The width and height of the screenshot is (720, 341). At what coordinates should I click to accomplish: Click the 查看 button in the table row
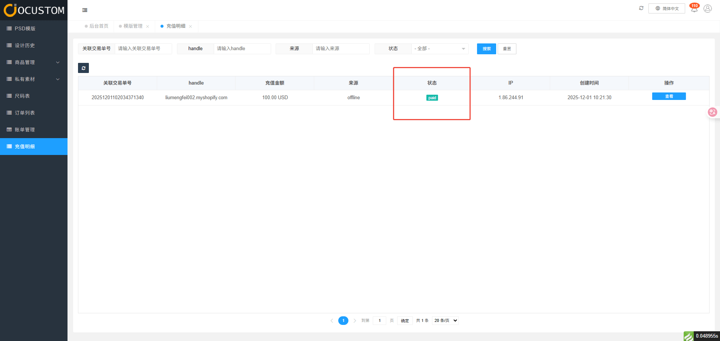[669, 97]
